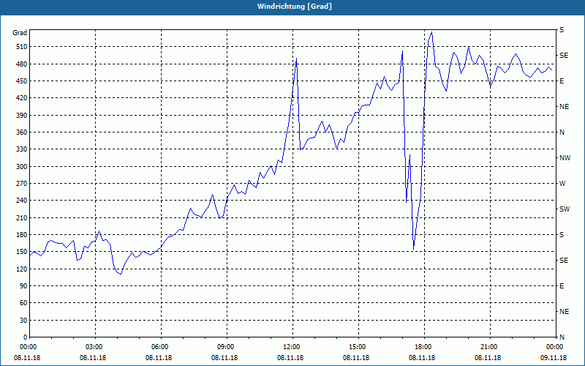Image resolution: width=585 pixels, height=366 pixels.
Task: Click the Windrichtung [Grad] title bar
Action: [292, 7]
